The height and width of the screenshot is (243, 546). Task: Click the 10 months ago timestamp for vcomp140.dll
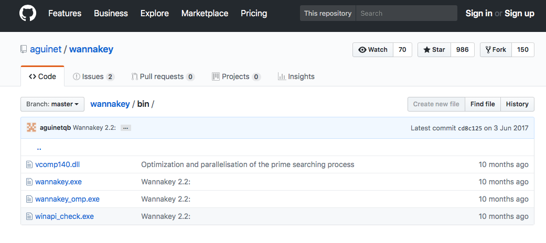pos(504,164)
